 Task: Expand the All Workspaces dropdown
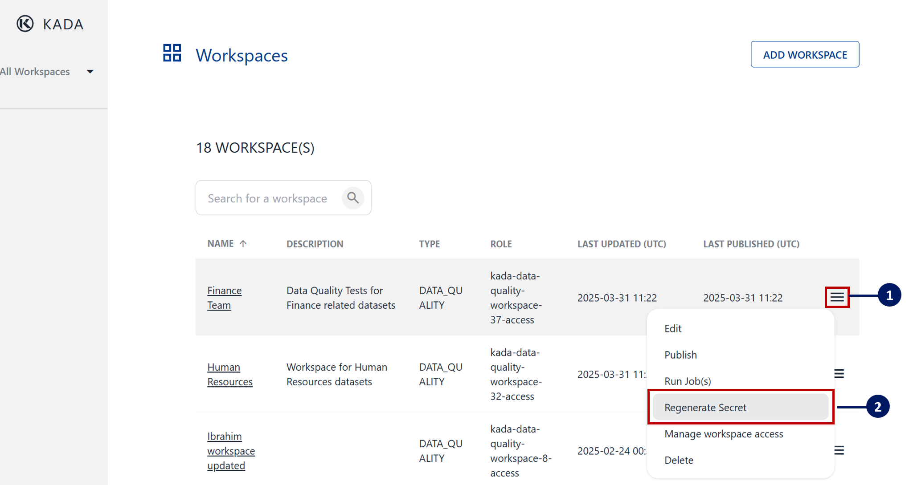pyautogui.click(x=90, y=72)
